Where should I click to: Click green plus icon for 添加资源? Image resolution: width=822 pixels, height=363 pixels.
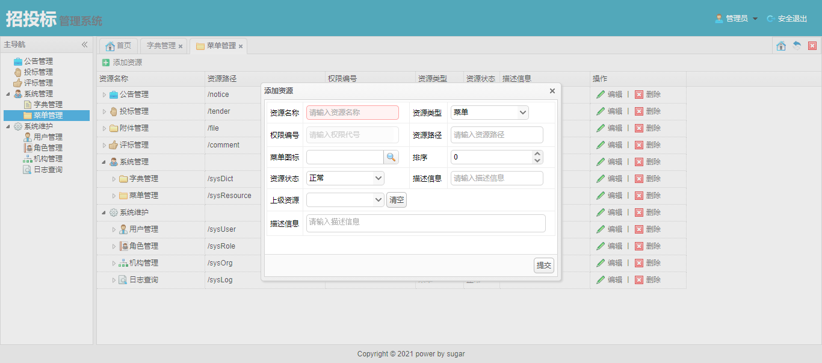tap(106, 63)
